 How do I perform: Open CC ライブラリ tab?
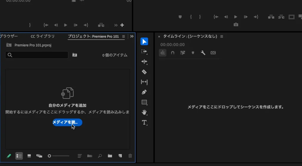[42, 36]
